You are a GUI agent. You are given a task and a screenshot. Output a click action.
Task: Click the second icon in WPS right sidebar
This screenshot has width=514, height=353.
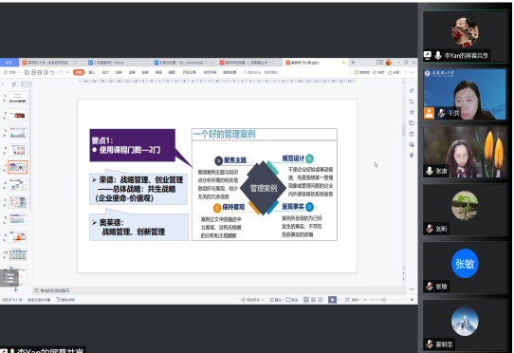[x=412, y=102]
